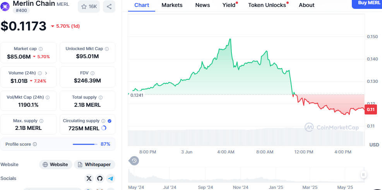
Task: Switch to the Yield tab
Action: click(x=229, y=5)
